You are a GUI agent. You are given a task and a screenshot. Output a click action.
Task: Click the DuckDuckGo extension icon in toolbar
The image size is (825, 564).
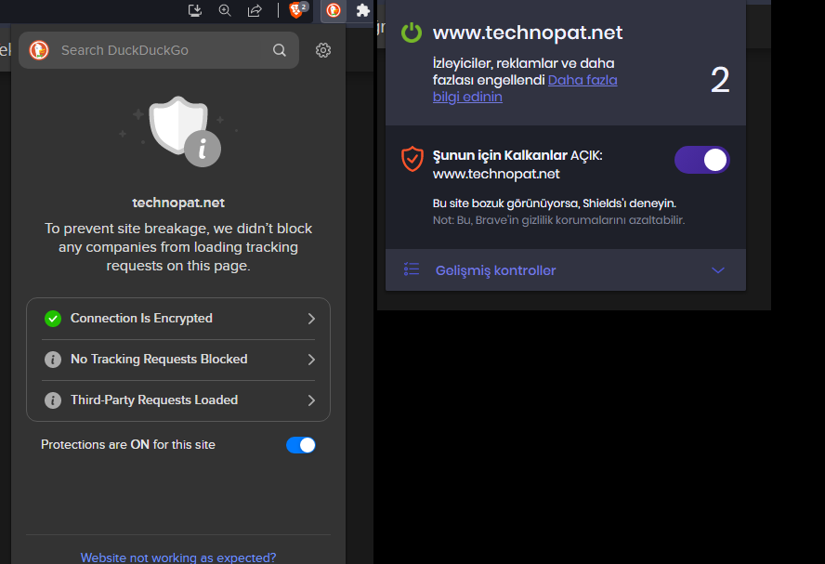334,10
